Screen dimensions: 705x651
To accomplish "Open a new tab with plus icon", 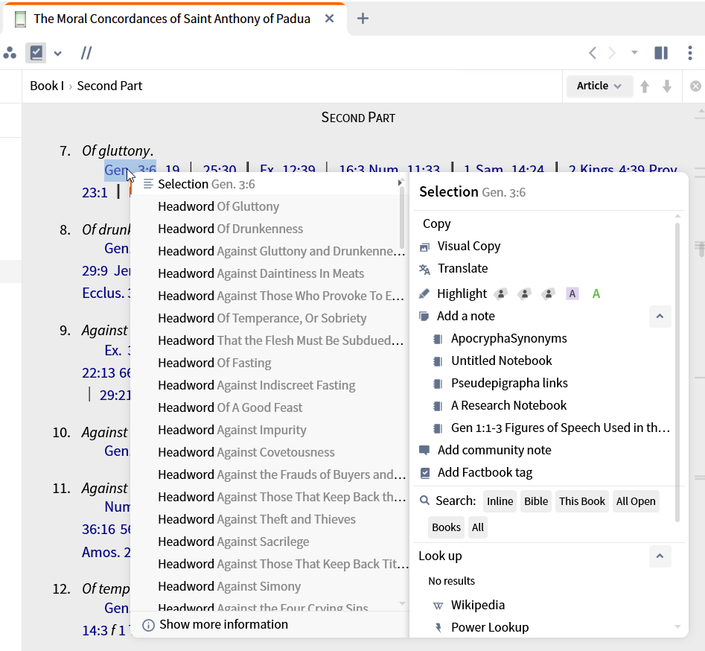I will pyautogui.click(x=363, y=19).
